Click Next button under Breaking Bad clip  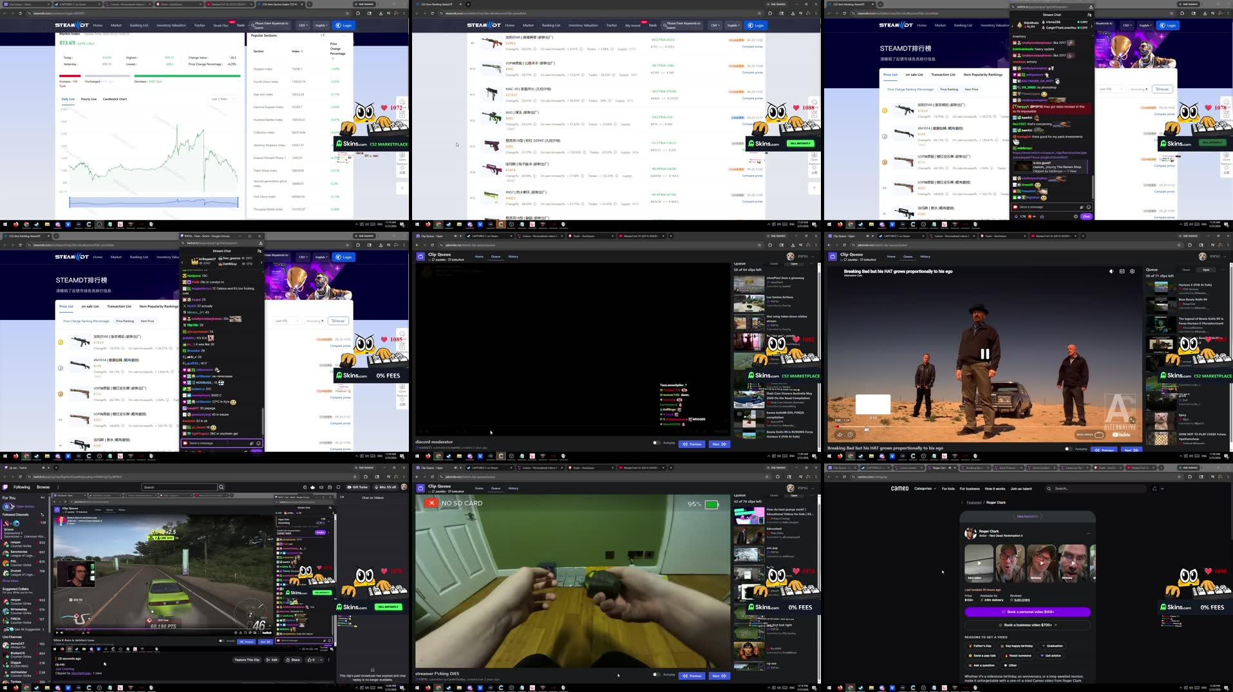(1131, 449)
